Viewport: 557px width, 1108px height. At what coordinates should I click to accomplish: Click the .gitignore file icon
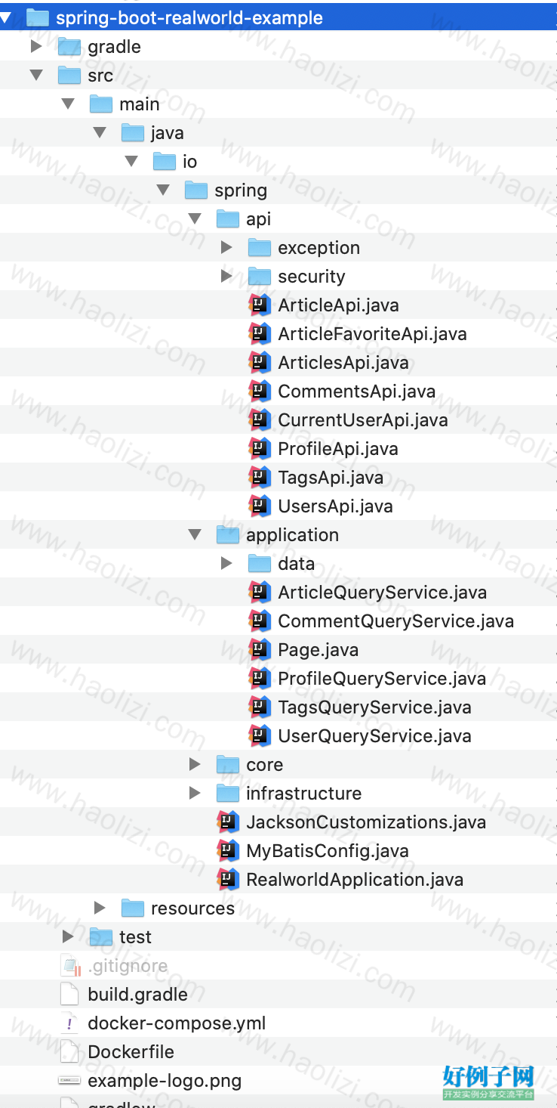point(70,965)
